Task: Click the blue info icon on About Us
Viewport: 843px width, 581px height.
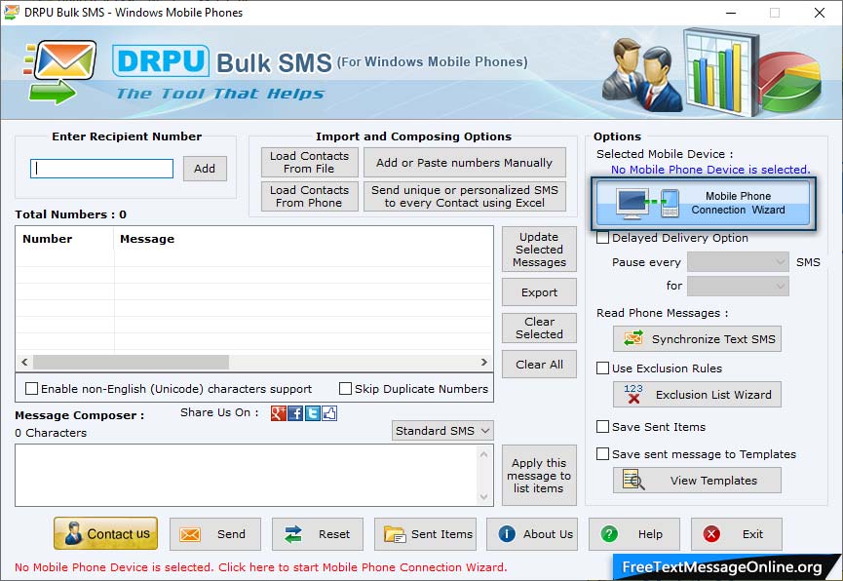Action: [507, 533]
